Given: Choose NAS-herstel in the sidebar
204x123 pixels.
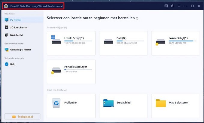Looking at the screenshot, I should 16,35.
